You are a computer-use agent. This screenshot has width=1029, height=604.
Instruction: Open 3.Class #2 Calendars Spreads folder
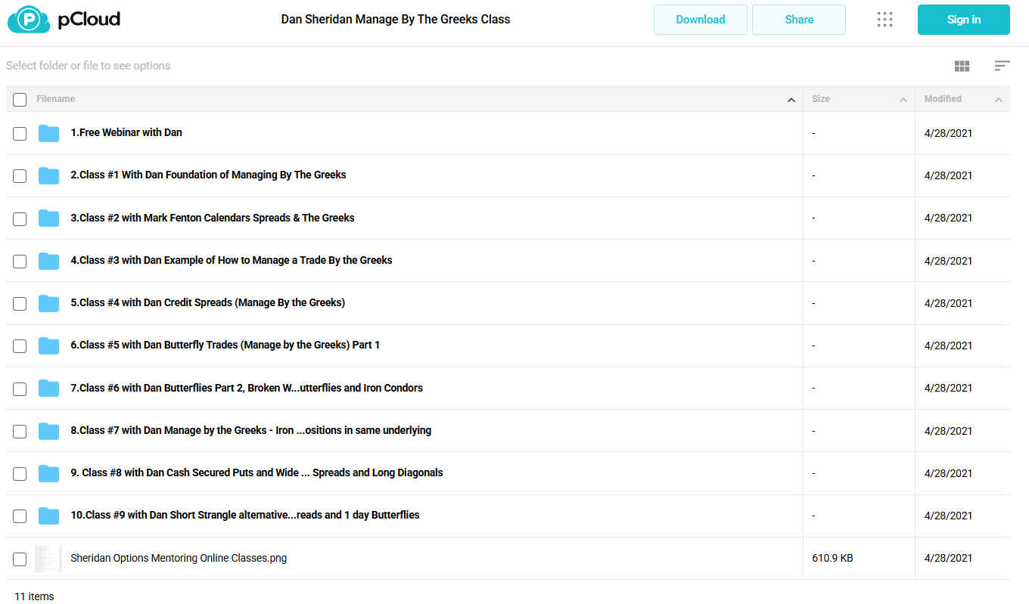coord(213,218)
